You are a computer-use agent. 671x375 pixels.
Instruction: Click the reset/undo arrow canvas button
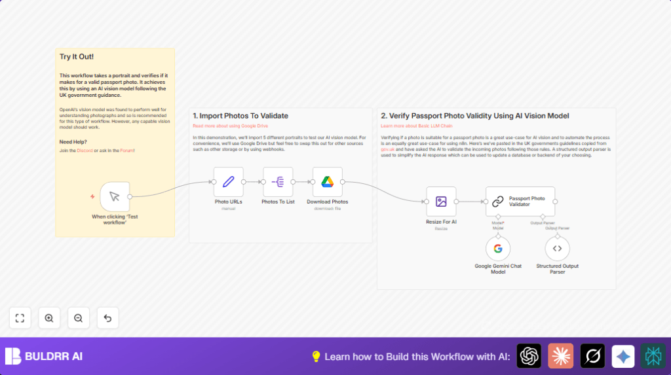pyautogui.click(x=108, y=318)
